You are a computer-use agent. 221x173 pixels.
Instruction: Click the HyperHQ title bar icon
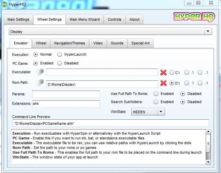[x=4, y=4]
